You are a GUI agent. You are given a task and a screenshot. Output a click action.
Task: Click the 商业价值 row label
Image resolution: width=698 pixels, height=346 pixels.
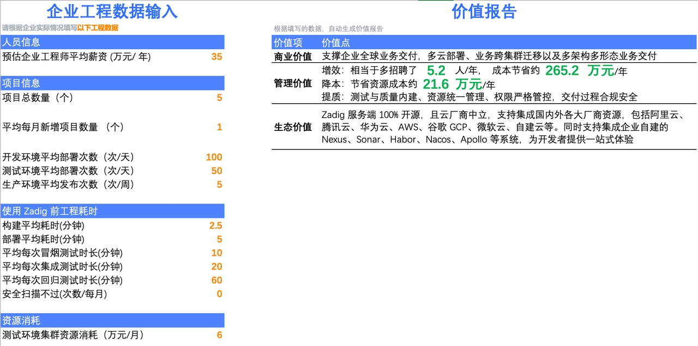(293, 56)
